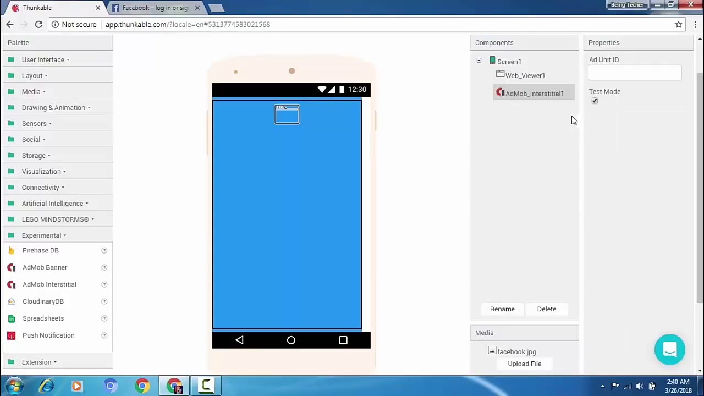
Task: Click the Push Notification palette label
Action: coord(48,335)
